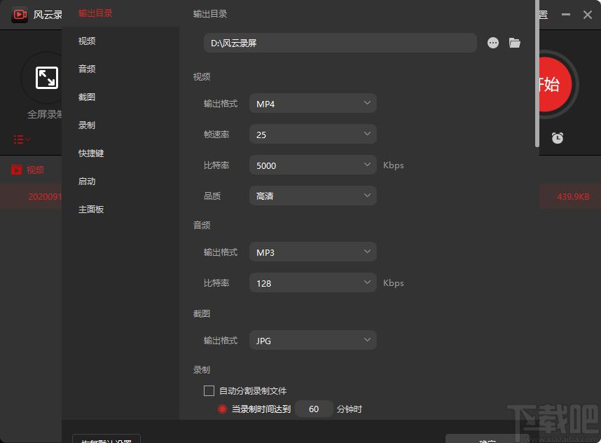Open the audio bitrate 128 dropdown
Image resolution: width=601 pixels, height=443 pixels.
tap(313, 282)
